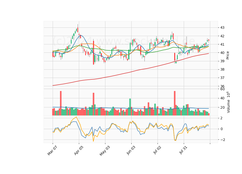The height and width of the screenshot is (174, 242).
Task: Click the price axis value 36
Action: pos(222,86)
